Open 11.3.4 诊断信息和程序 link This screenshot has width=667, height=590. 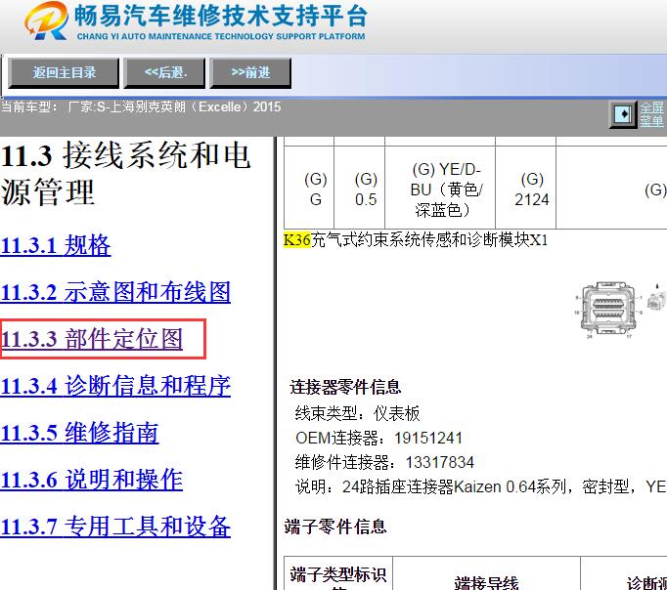[x=115, y=386]
